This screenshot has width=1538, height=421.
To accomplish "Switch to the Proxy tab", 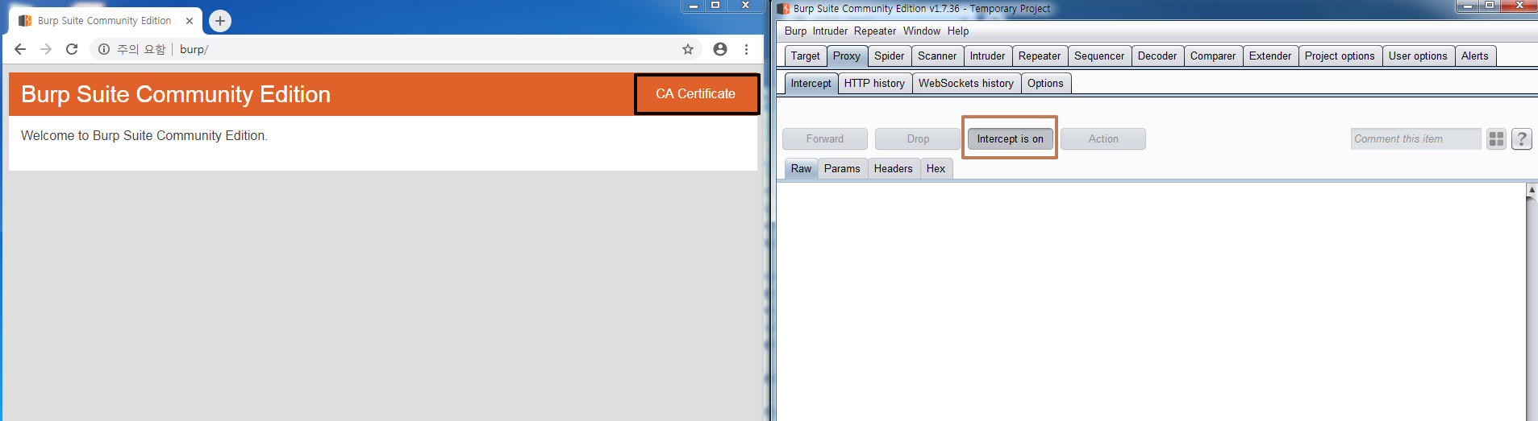I will [x=847, y=56].
